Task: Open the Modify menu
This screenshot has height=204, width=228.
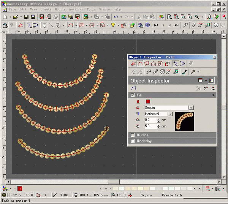Action: click(60, 9)
